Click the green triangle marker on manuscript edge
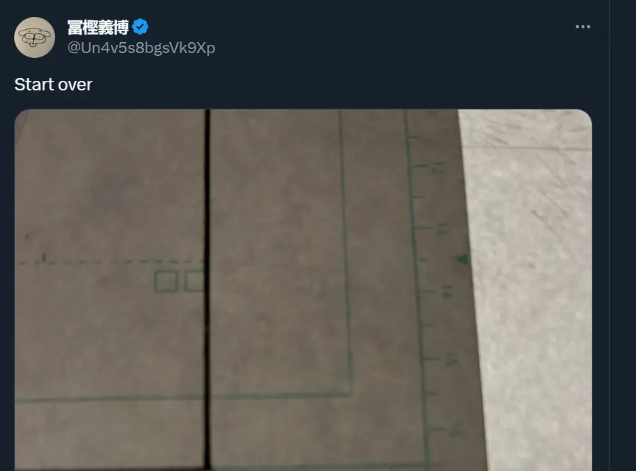This screenshot has height=471, width=636. [463, 259]
